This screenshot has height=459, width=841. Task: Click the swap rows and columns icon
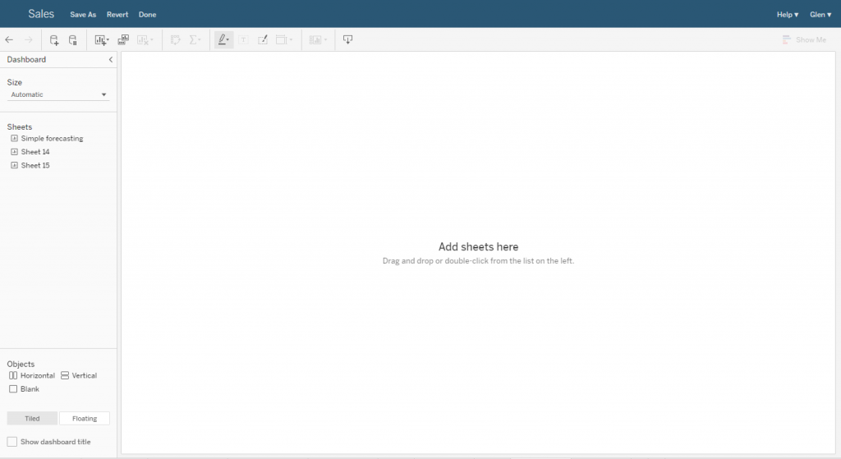point(176,39)
